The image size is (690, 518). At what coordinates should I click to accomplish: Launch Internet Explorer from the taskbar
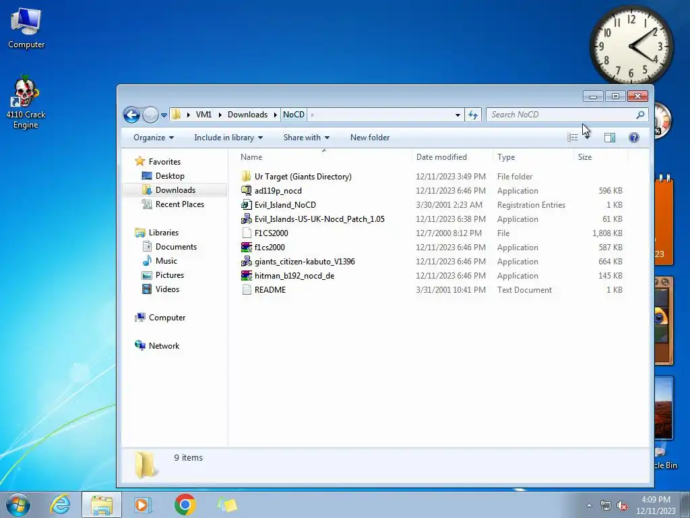(x=60, y=505)
